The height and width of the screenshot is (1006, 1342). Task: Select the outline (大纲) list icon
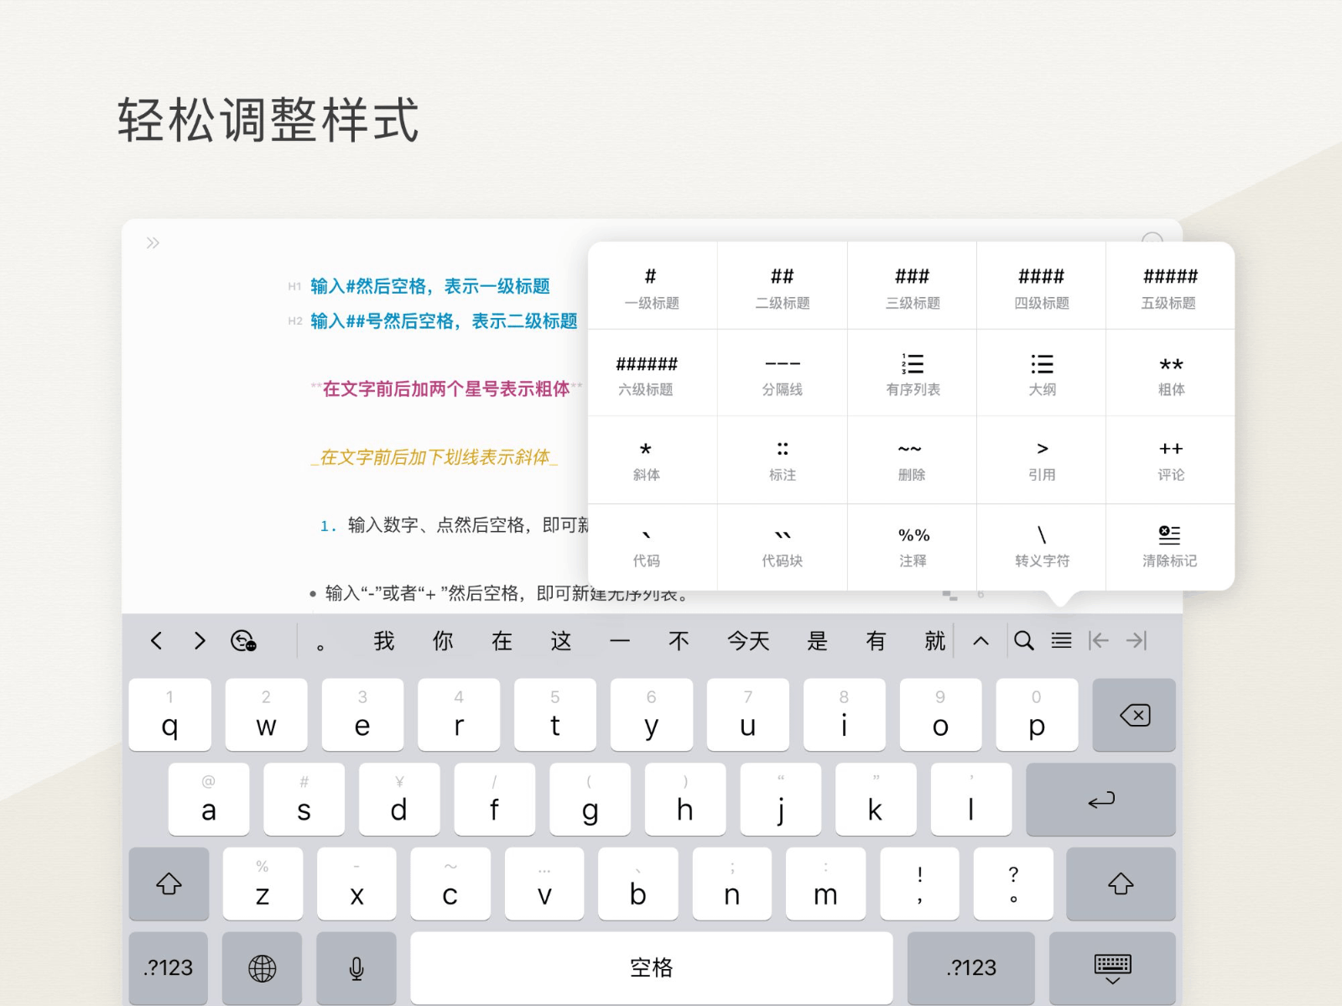coord(1042,373)
